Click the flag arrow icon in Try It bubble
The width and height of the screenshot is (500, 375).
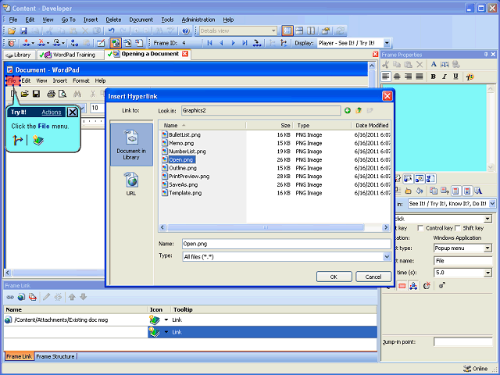pyautogui.click(x=17, y=140)
